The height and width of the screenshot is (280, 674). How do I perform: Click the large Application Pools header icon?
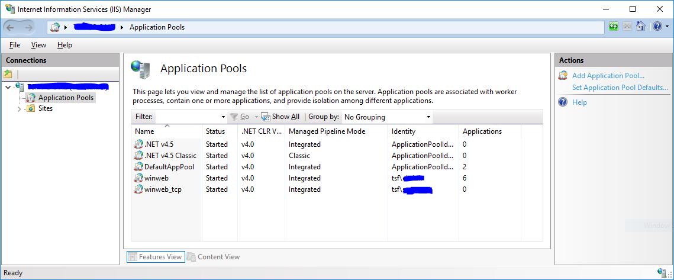[141, 69]
